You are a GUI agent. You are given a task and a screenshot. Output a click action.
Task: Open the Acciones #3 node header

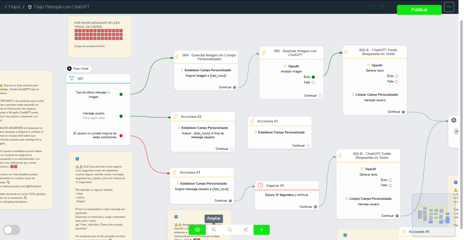(x=279, y=121)
